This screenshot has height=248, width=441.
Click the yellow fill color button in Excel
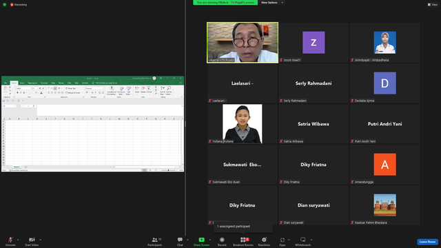pyautogui.click(x=36, y=93)
